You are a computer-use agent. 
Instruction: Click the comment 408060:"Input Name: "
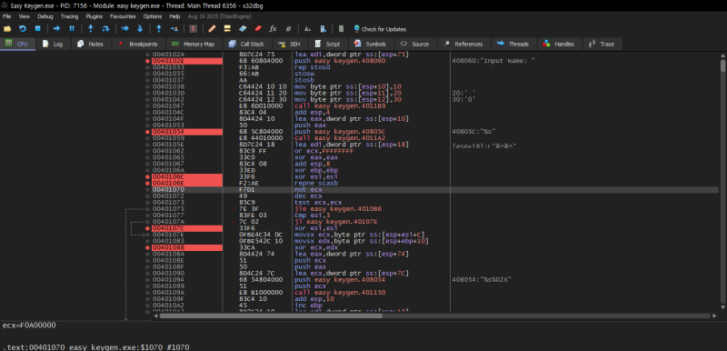(493, 61)
